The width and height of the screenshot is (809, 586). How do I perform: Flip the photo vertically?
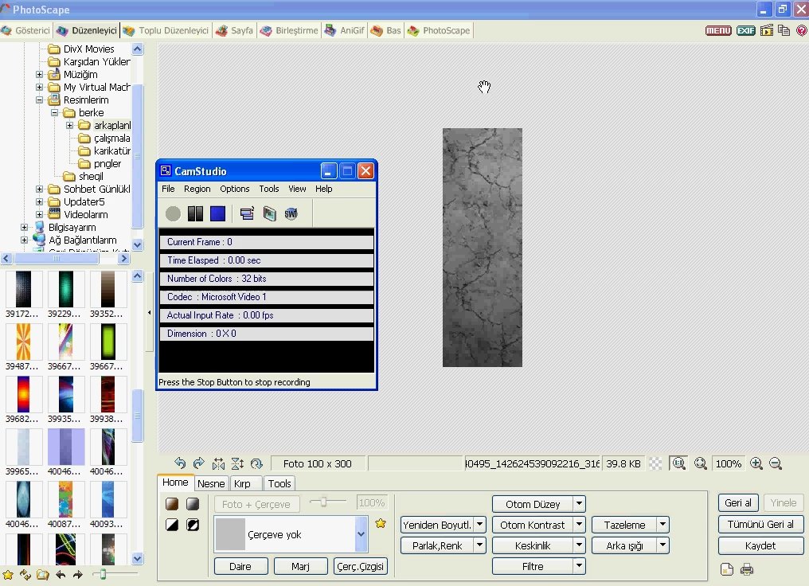237,463
